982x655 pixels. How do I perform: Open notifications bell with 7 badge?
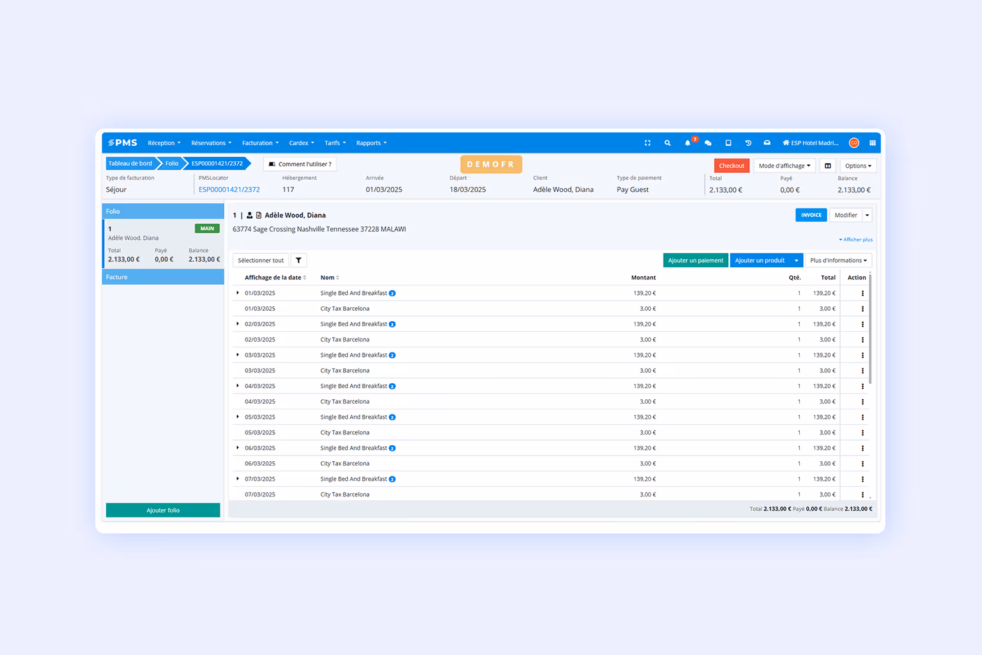[x=689, y=143]
